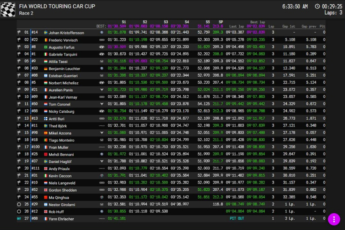Image resolution: width=345 pixels, height=230 pixels.
Task: Click Frederic Vervisch's Audi manufacturer logo
Action: point(102,40)
